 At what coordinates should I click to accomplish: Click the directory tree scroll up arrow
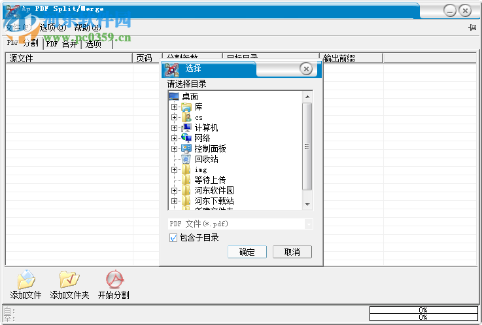point(307,97)
